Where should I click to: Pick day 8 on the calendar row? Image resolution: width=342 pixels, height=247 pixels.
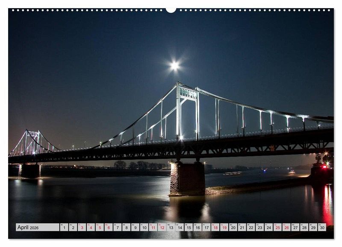[x=126, y=227]
